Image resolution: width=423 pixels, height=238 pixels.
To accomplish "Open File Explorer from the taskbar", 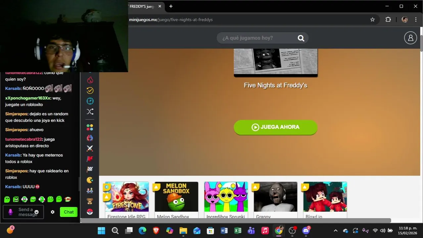I will [183, 231].
